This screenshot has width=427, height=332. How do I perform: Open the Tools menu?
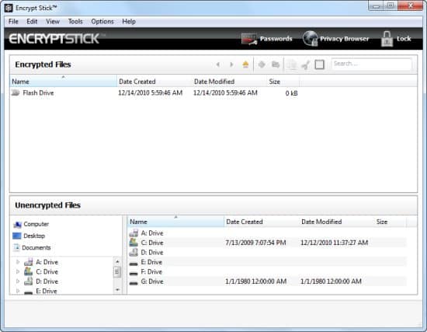75,22
